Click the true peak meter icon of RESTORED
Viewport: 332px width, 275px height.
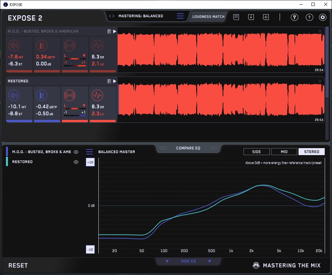click(x=41, y=96)
